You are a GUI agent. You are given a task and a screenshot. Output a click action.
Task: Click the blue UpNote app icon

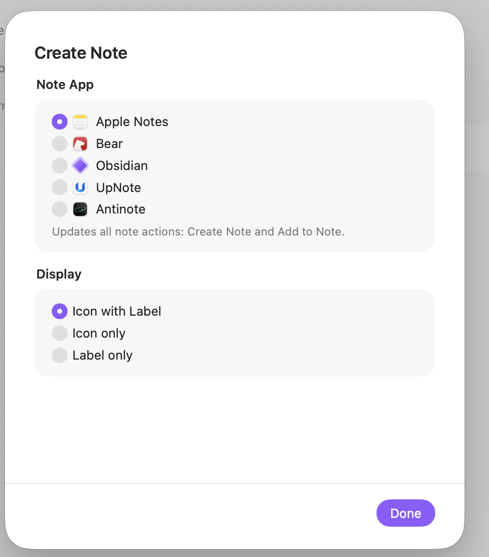pyautogui.click(x=80, y=187)
